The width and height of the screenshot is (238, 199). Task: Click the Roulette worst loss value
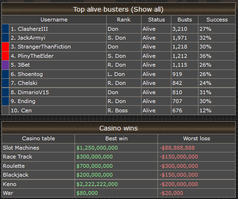[179, 166]
